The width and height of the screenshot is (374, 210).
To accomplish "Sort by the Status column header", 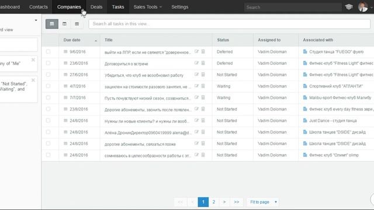I will [x=223, y=40].
